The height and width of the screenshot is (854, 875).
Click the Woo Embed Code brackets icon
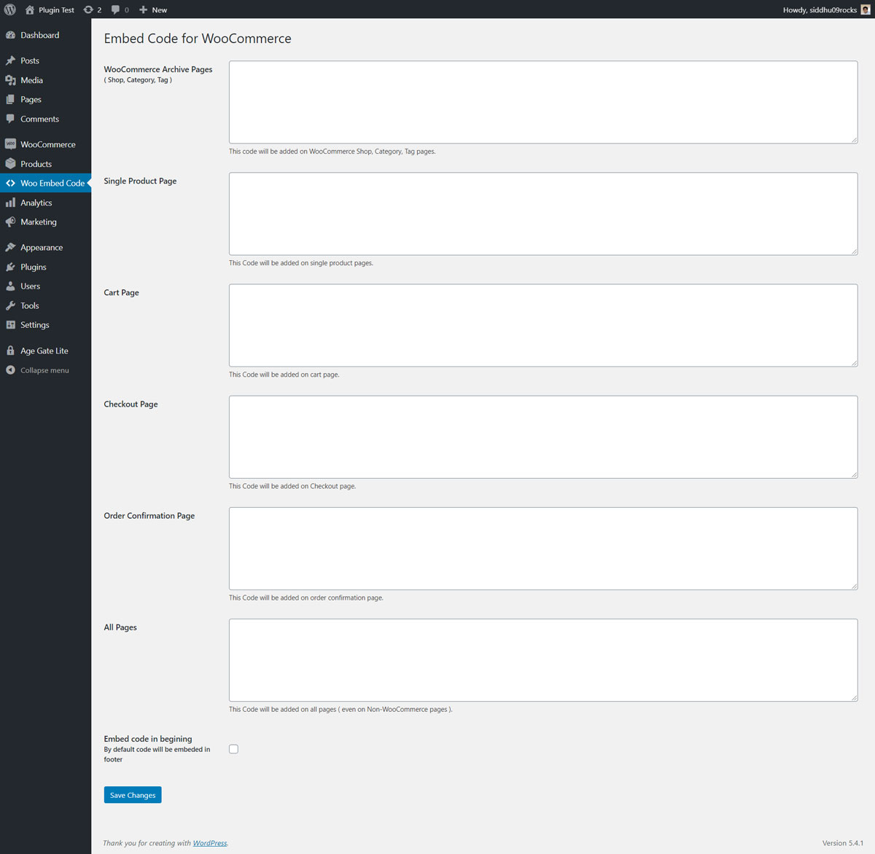click(10, 183)
